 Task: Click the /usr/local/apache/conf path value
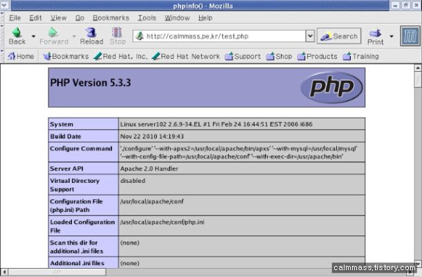152,202
